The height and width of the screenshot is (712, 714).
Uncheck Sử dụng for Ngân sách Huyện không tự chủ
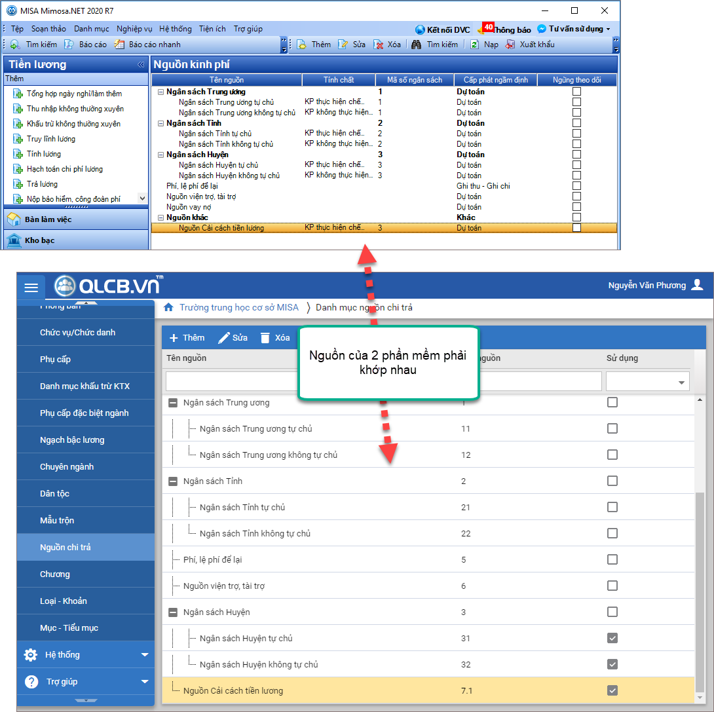tap(612, 664)
